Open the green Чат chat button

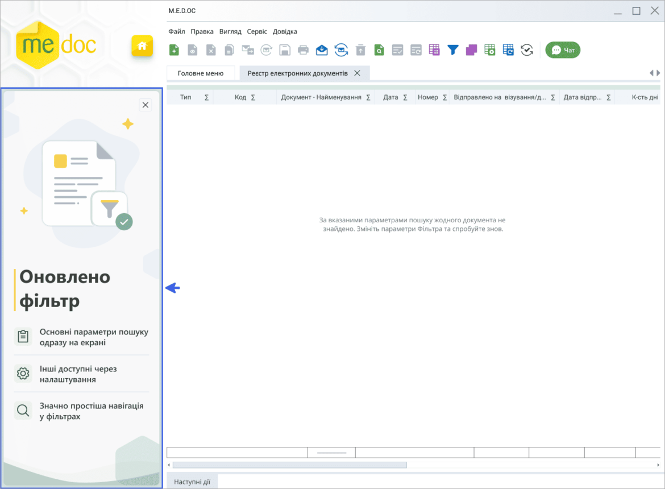563,50
